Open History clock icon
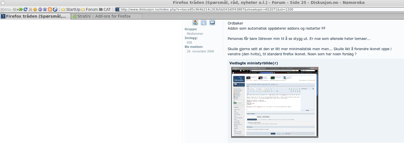The height and width of the screenshot is (143, 404). pyautogui.click(x=40, y=9)
